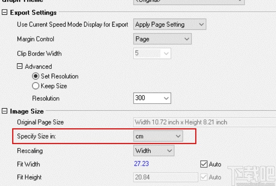Click the Fit Height Auto checkbox
Viewport: 276px width, 186px height.
[204, 177]
